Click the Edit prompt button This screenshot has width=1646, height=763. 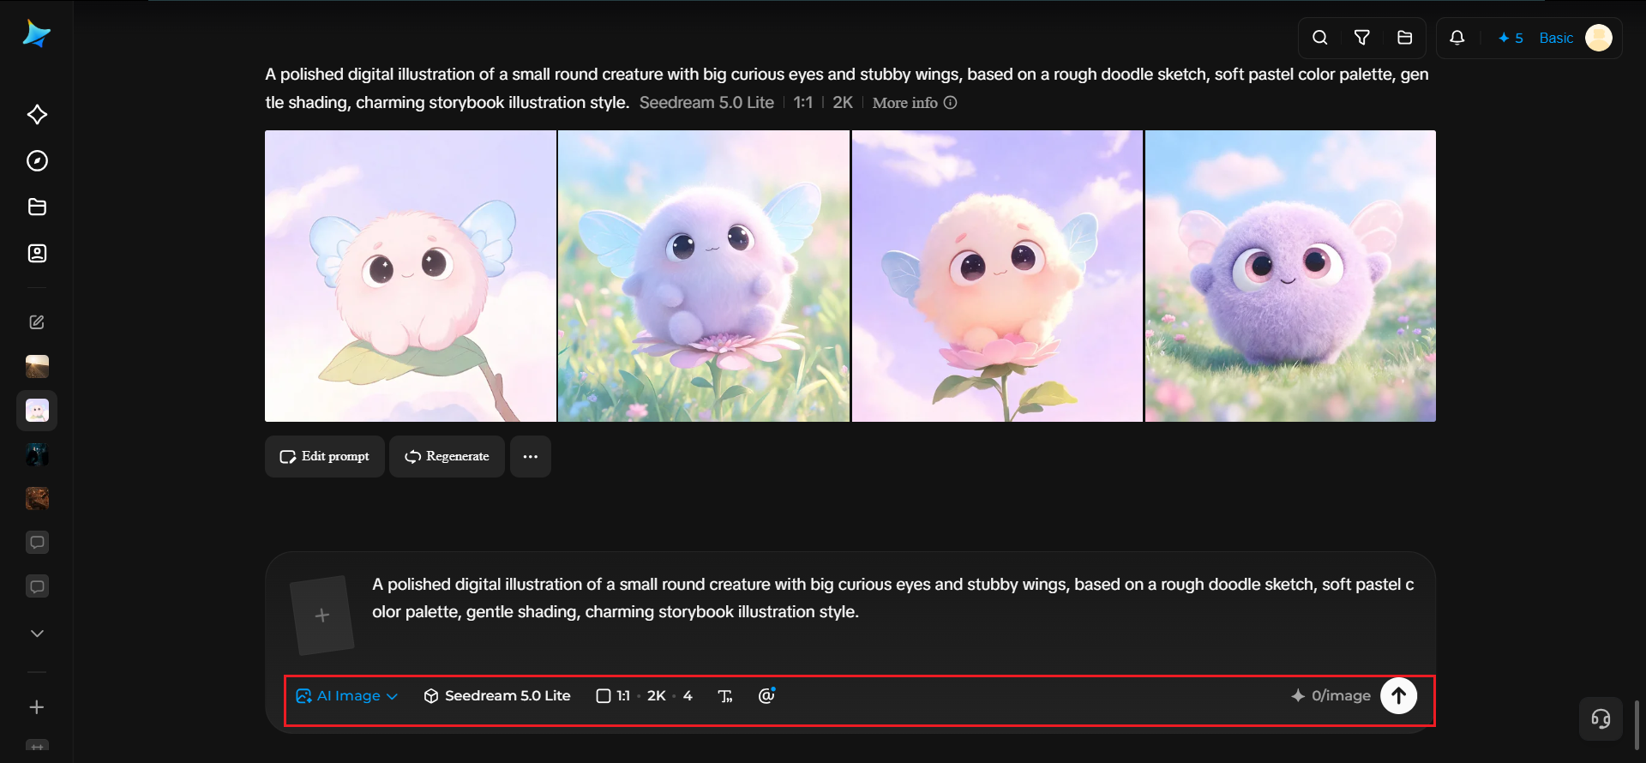pos(325,457)
